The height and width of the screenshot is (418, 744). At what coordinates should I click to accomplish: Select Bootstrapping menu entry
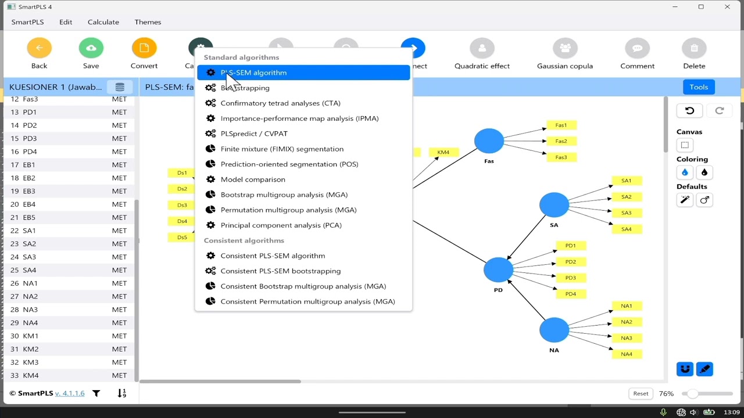(x=303, y=88)
